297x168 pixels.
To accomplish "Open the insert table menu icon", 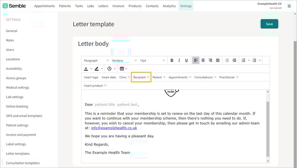I will pyautogui.click(x=122, y=68).
